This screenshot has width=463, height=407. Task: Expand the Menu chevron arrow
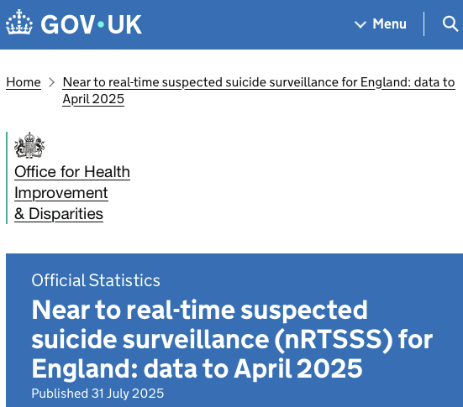[360, 24]
